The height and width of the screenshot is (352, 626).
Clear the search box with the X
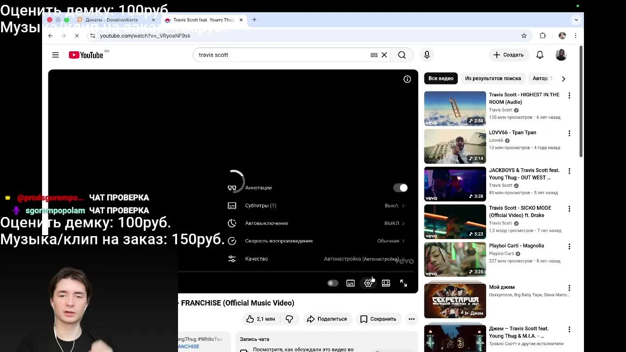coord(384,55)
